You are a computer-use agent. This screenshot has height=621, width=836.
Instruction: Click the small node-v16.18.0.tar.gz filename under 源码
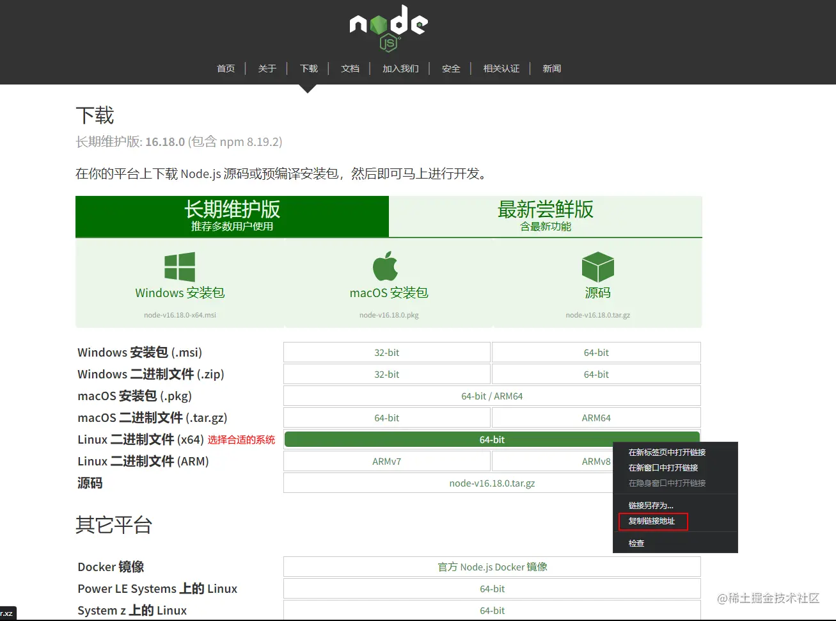[x=598, y=315]
